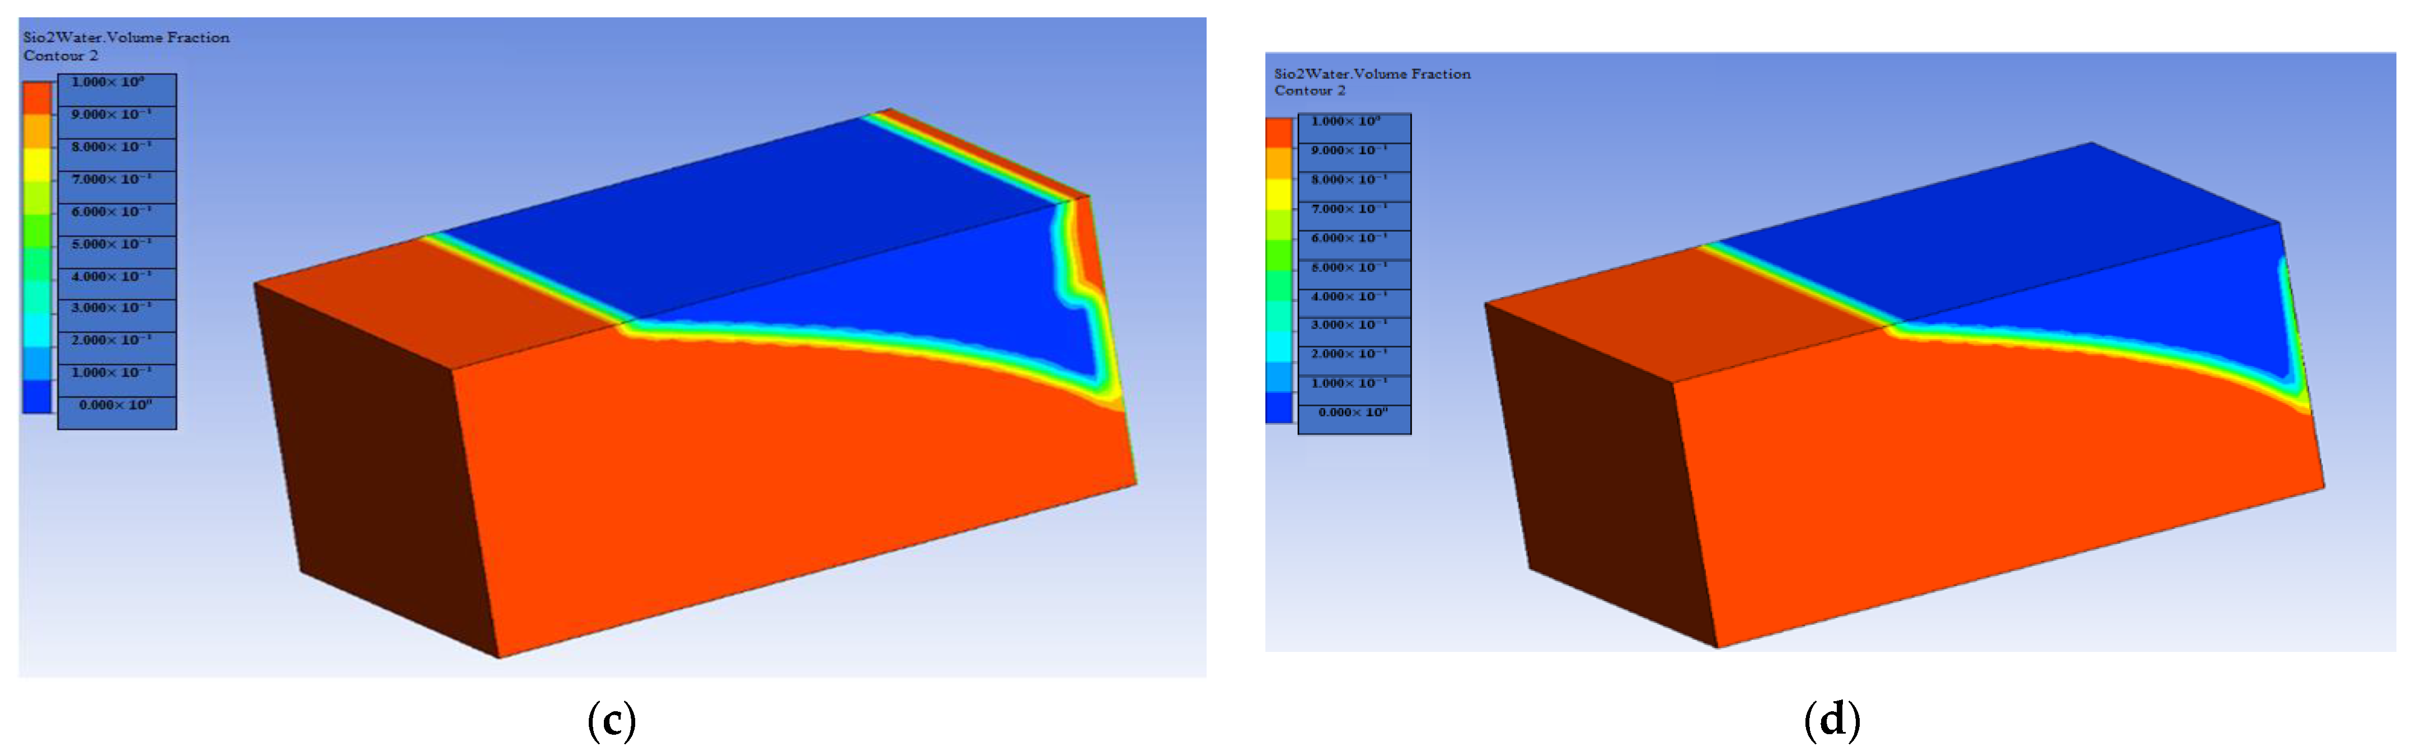Click the Sio2Water.Volume Fraction title in panel (d)
Image resolution: width=2411 pixels, height=756 pixels.
pyautogui.click(x=1372, y=74)
